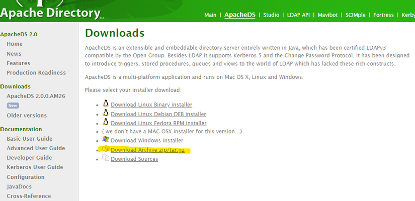Click the documents icon beside Download Sources
Image resolution: width=415 pixels, height=201 pixels.
(x=106, y=158)
